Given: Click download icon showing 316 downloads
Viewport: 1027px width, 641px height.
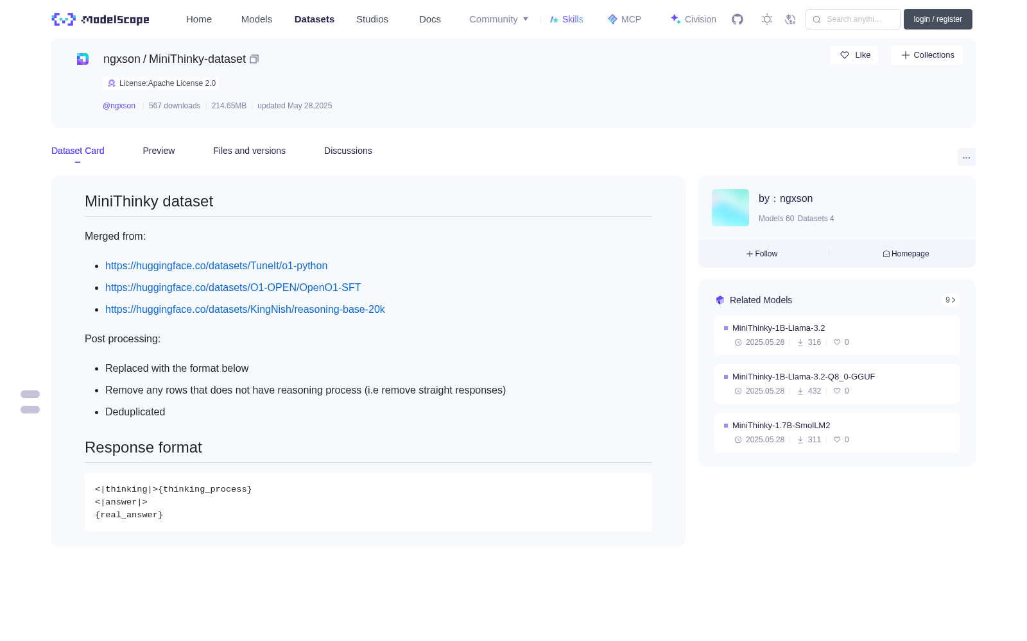Looking at the screenshot, I should (800, 342).
